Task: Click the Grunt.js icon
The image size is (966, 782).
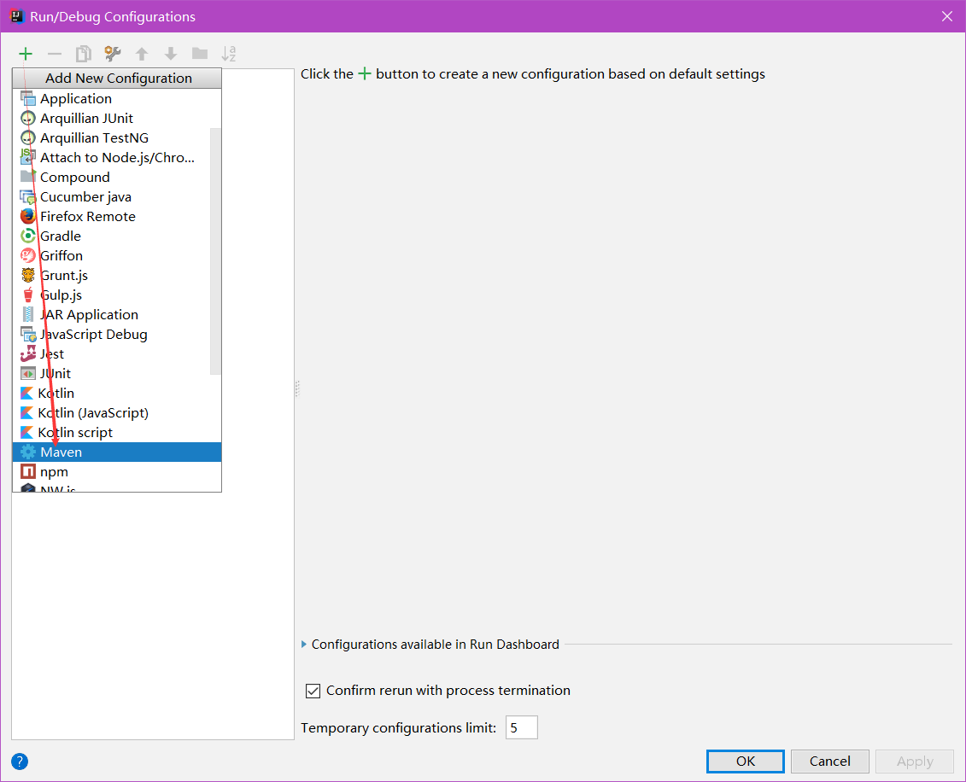Action: 27,275
